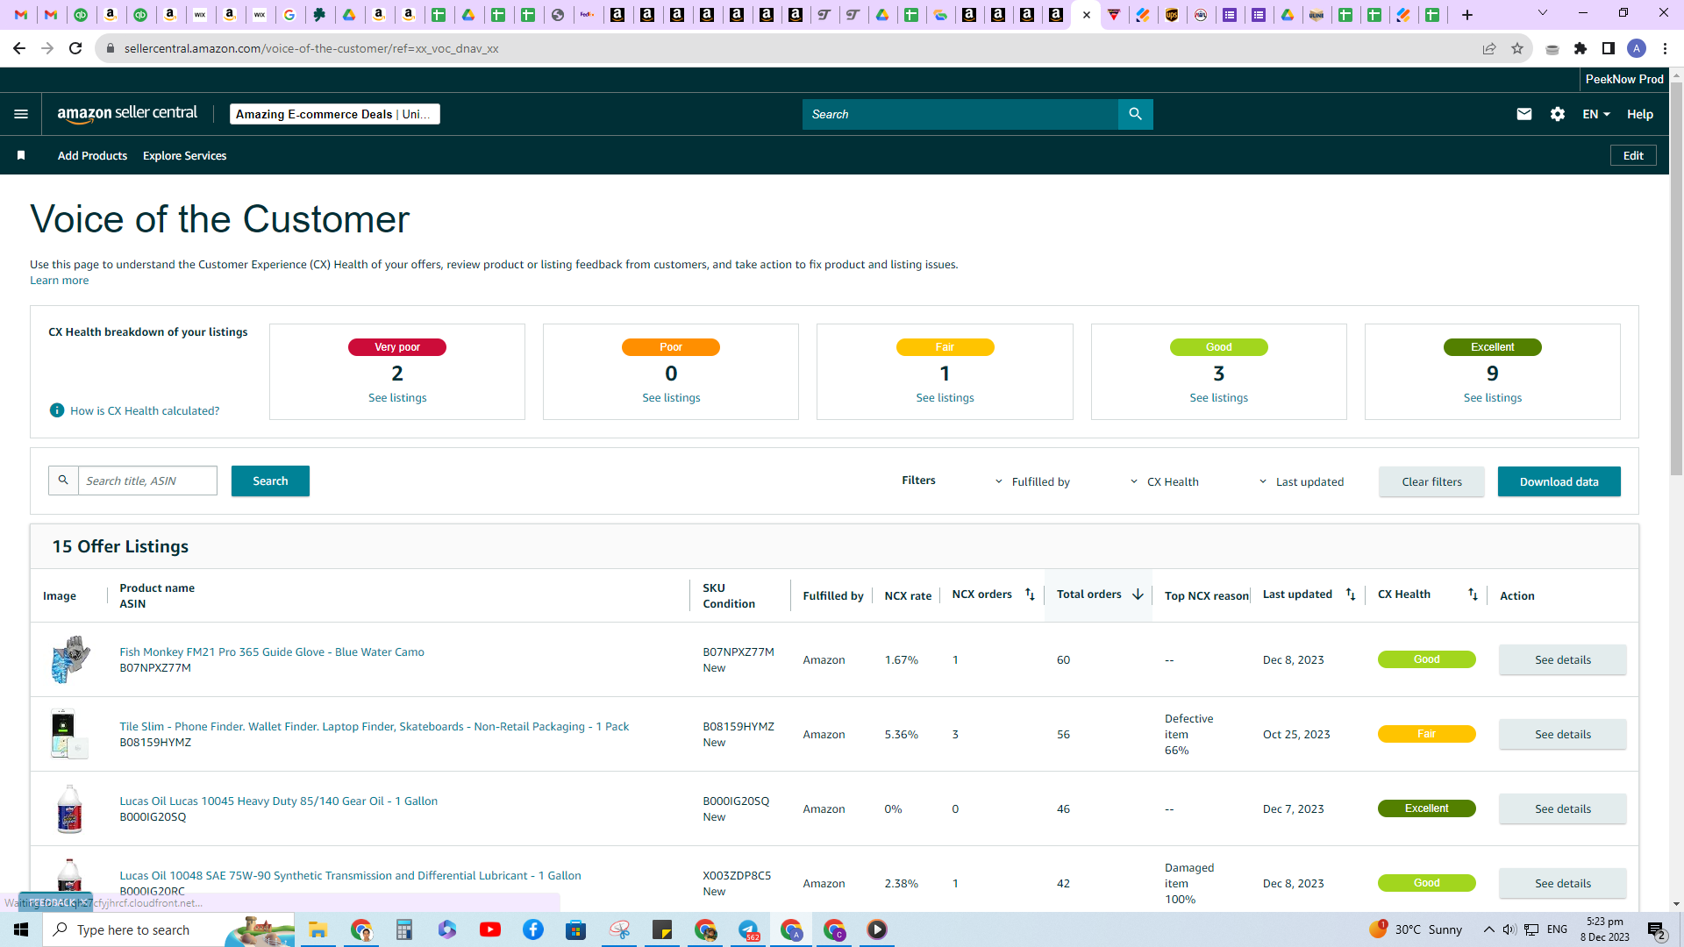This screenshot has width=1684, height=947.
Task: See listings under Good
Action: 1218,397
